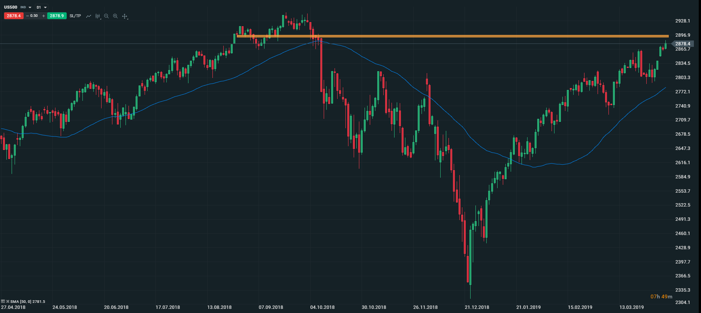Click the green buy price 2878.9 button
701x313 pixels.
click(x=57, y=16)
